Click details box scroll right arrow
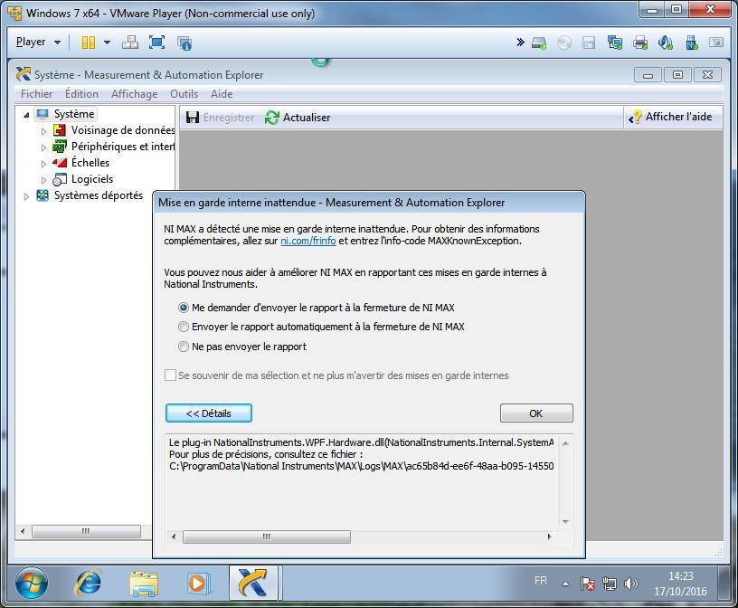The image size is (738, 608). click(x=549, y=537)
